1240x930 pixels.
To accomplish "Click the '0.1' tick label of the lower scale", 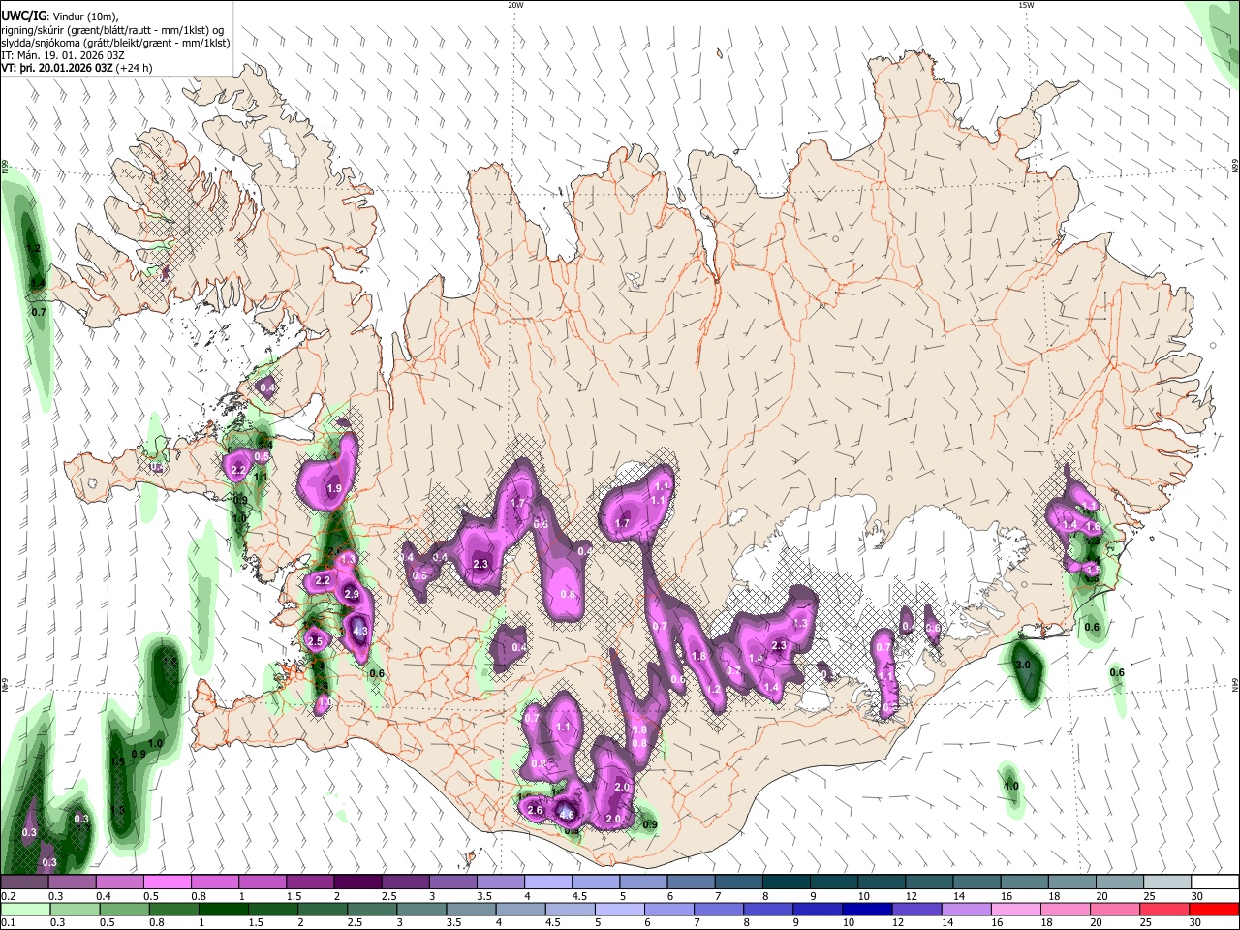I will [8, 923].
